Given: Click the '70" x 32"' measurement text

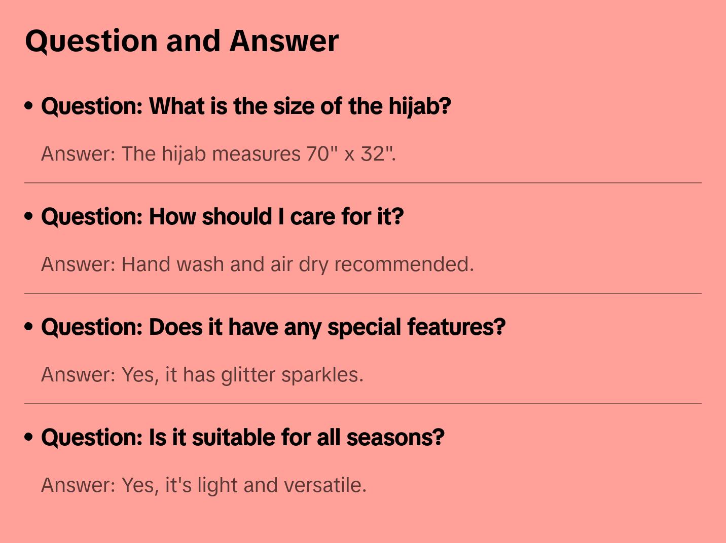Looking at the screenshot, I should tap(350, 154).
